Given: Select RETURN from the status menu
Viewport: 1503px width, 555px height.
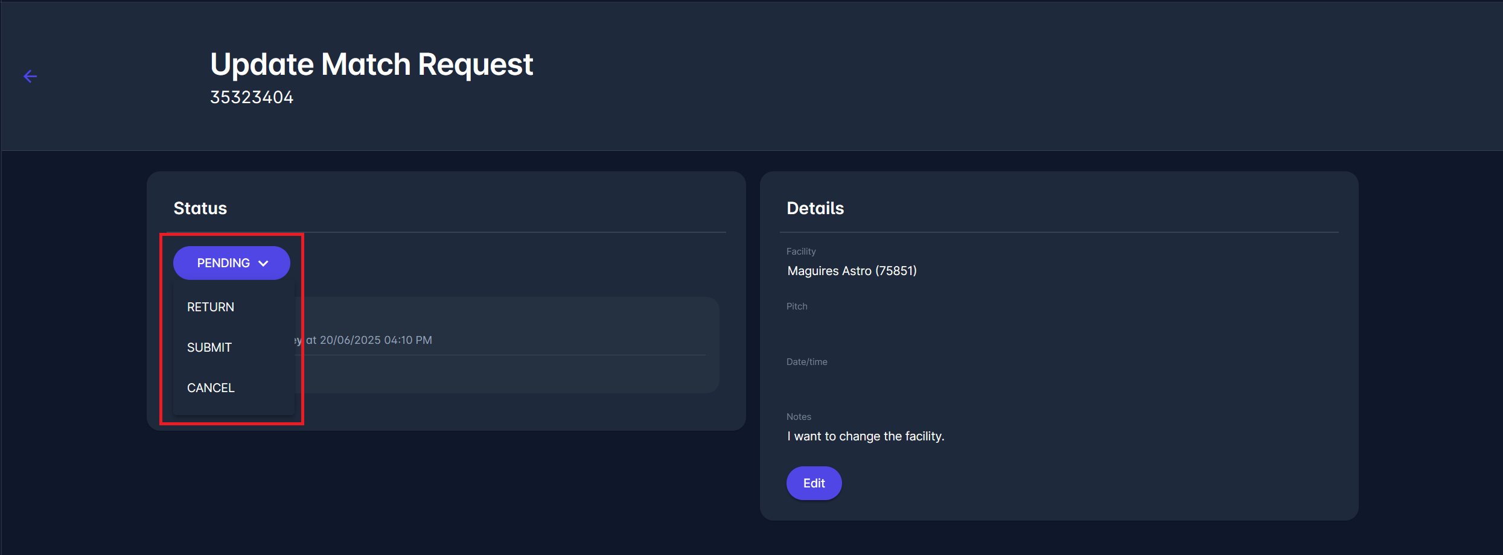Looking at the screenshot, I should point(210,306).
